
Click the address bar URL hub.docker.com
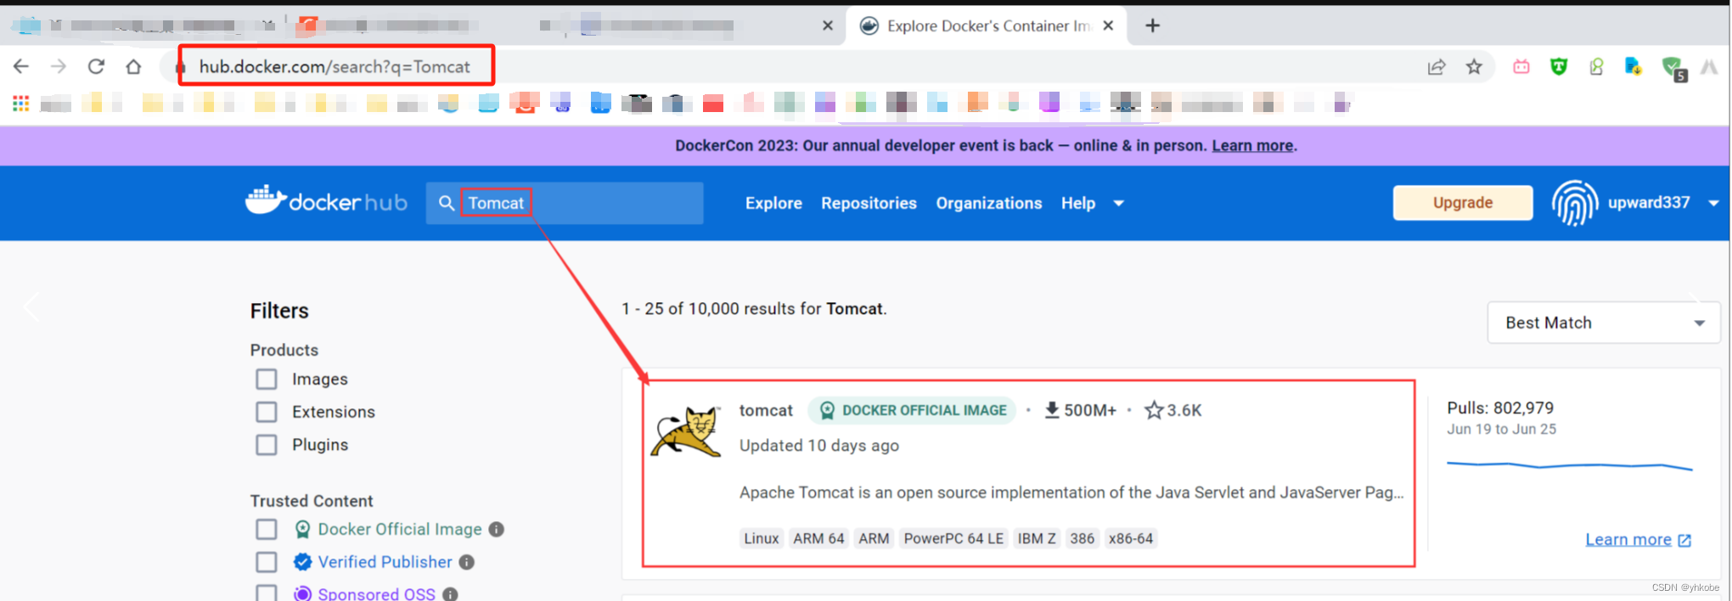(x=335, y=67)
